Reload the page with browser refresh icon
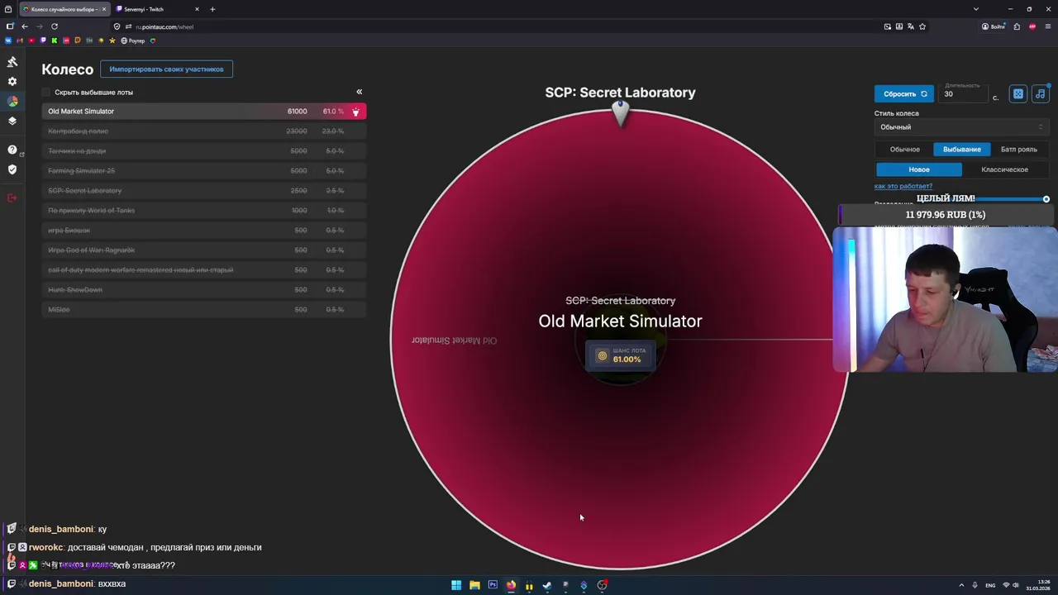 [55, 26]
